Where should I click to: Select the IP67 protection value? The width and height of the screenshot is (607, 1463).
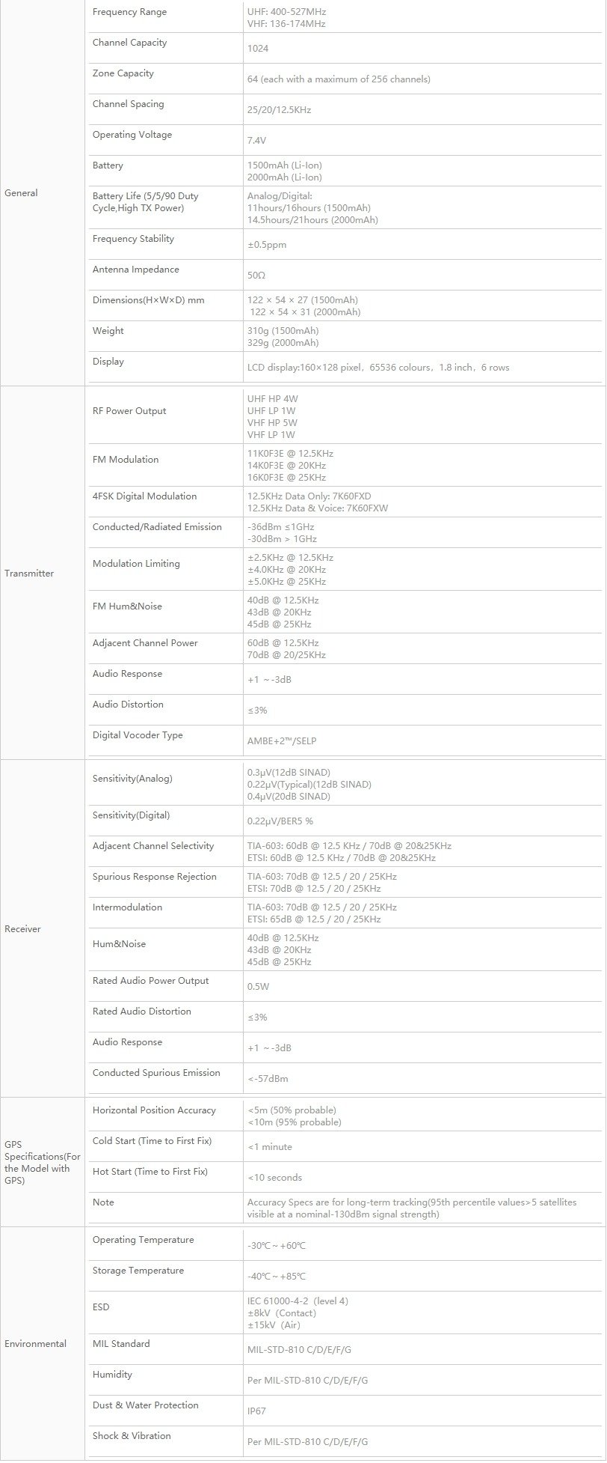[256, 1411]
